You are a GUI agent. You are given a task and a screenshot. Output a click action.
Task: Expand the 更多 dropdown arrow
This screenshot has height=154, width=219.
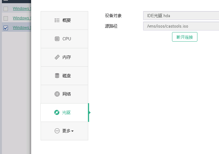point(72,131)
